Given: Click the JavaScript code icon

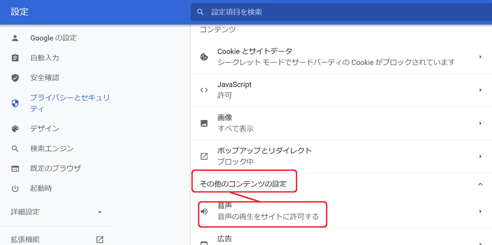Looking at the screenshot, I should coord(203,89).
